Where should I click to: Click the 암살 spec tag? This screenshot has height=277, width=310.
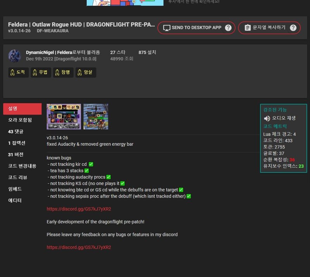(86, 72)
